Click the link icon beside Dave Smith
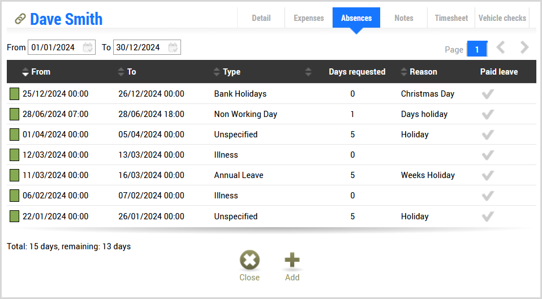542x299 pixels. coord(20,19)
